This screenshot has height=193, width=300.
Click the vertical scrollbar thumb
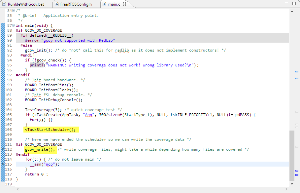pos(292,155)
